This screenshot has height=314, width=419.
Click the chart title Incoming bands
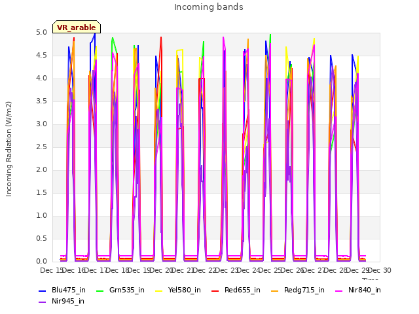click(209, 7)
